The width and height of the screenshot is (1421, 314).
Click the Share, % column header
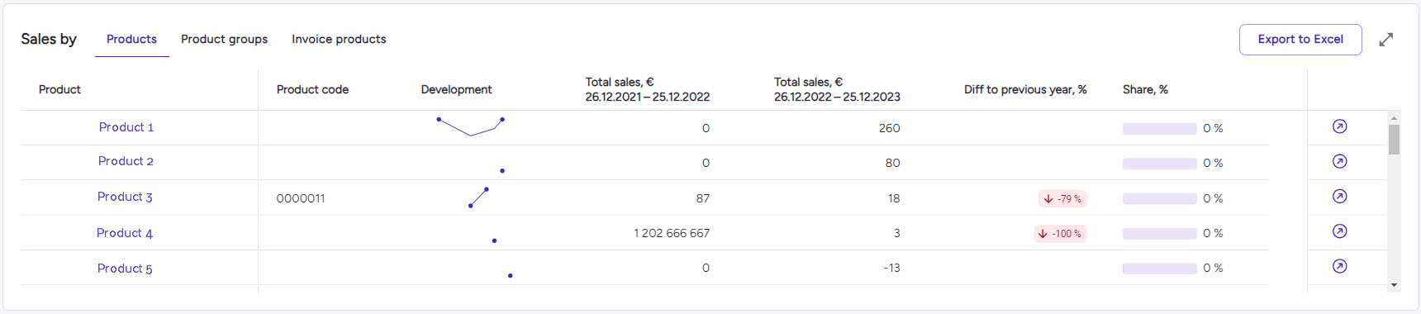click(1145, 89)
